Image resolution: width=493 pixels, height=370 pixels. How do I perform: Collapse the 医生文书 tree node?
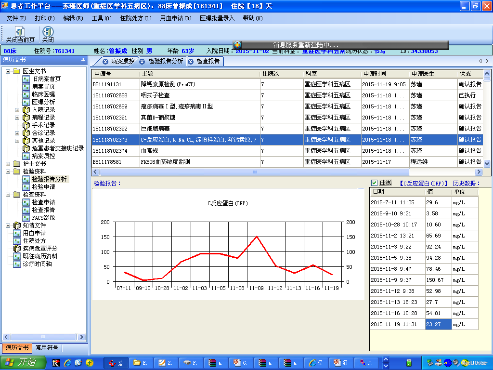[x=8, y=71]
